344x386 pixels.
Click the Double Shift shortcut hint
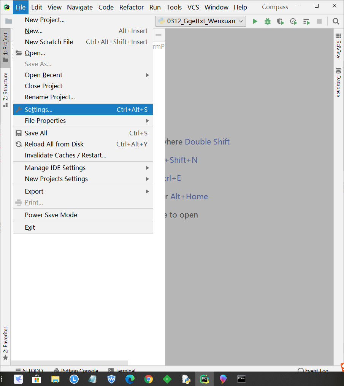(x=207, y=142)
